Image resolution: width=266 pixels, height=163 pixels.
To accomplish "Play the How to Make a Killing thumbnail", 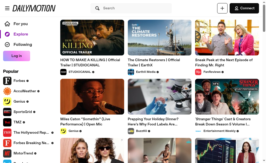I will [92, 38].
